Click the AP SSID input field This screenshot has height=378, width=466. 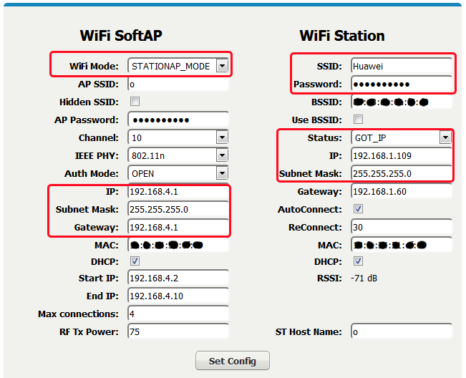(x=178, y=84)
